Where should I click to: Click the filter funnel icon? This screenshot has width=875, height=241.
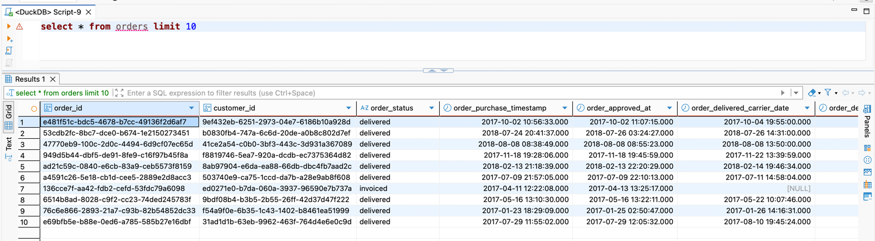pyautogui.click(x=828, y=93)
